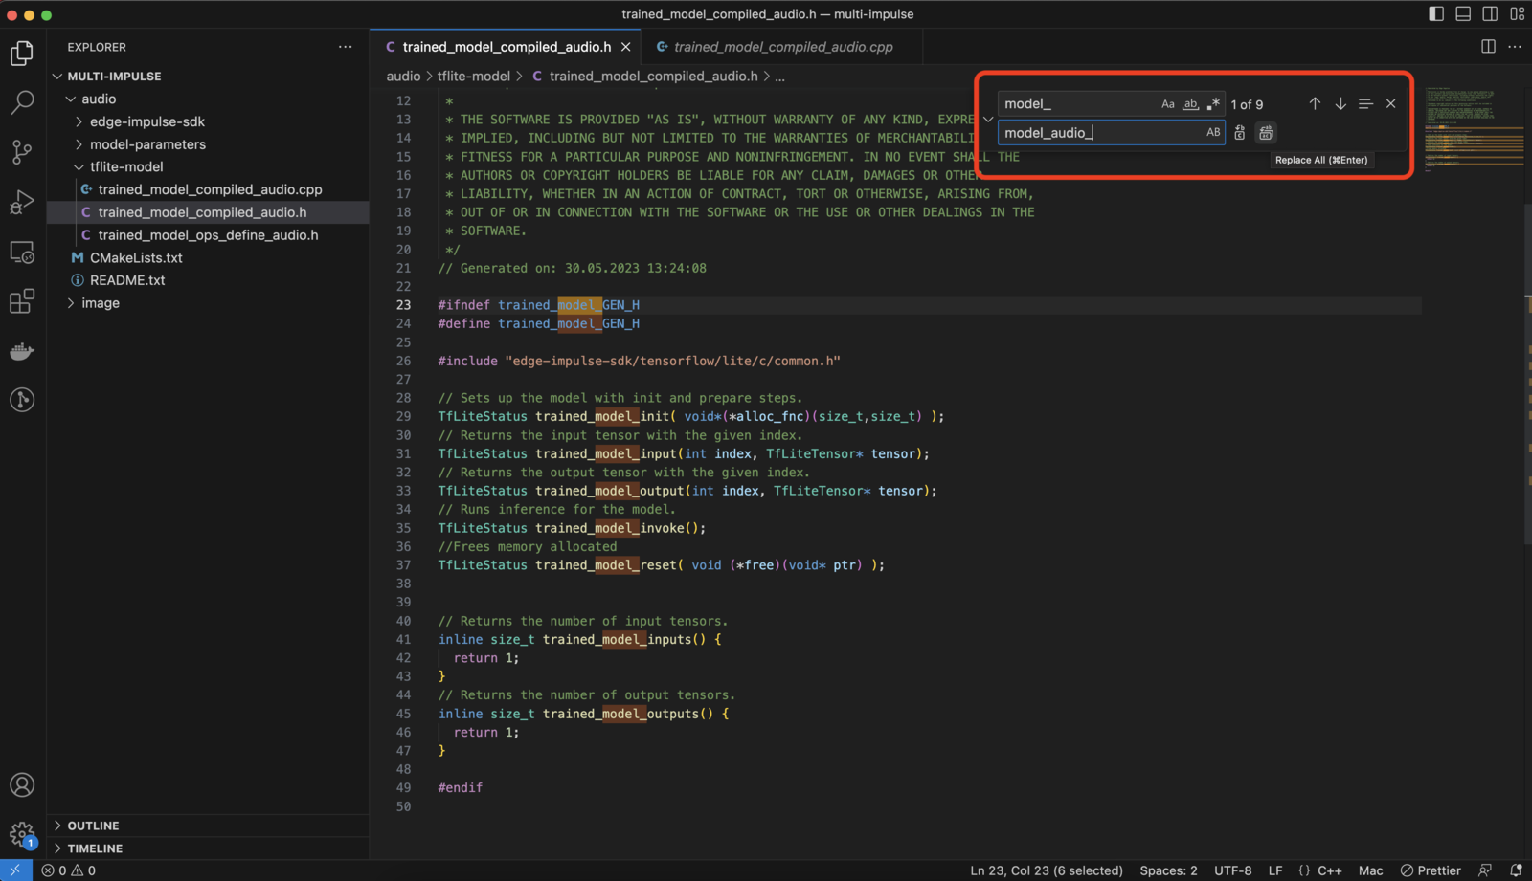Open CMakeLists.txt from the explorer
The width and height of the screenshot is (1532, 881).
pyautogui.click(x=136, y=257)
